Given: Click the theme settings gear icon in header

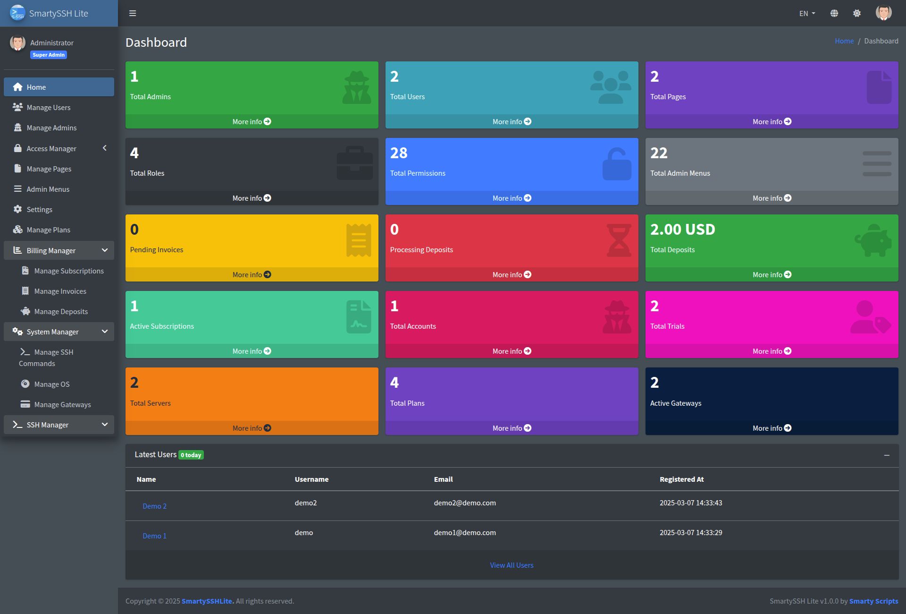Looking at the screenshot, I should (857, 13).
